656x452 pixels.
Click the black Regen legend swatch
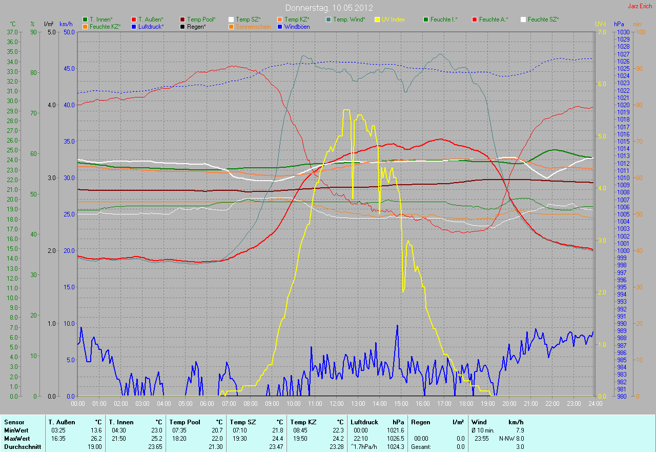click(x=182, y=26)
